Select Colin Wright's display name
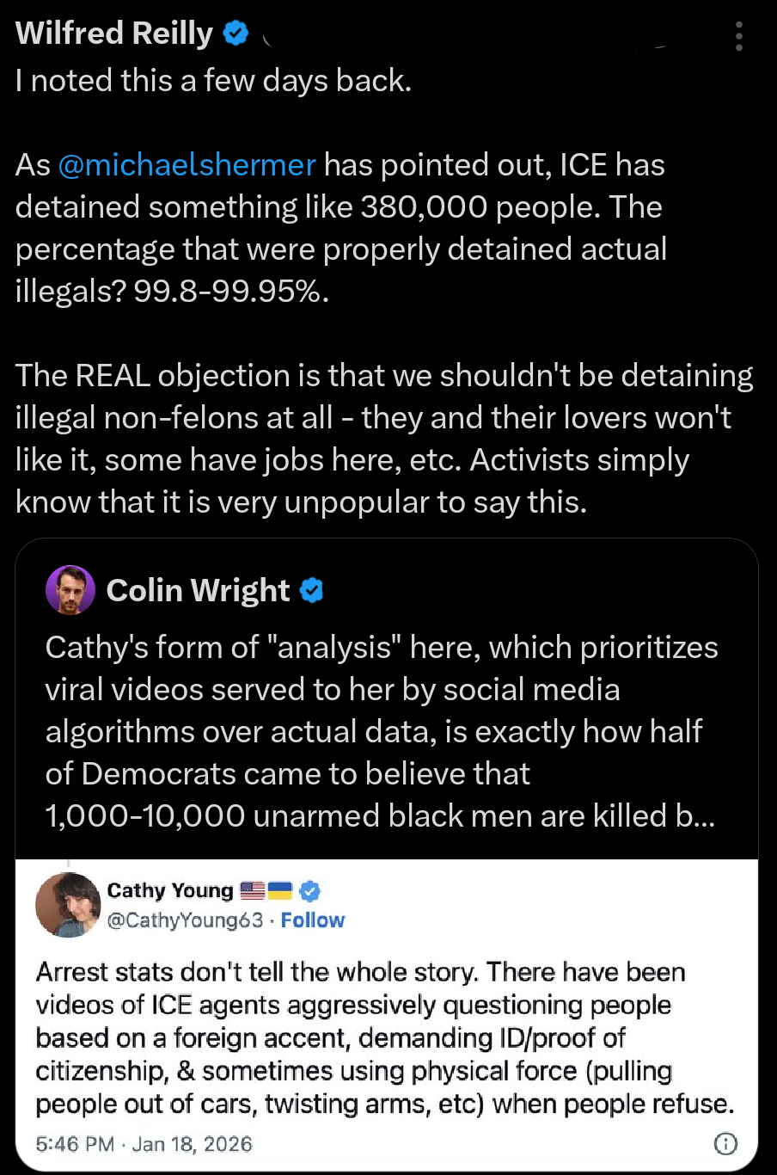This screenshot has width=777, height=1175. click(x=198, y=590)
